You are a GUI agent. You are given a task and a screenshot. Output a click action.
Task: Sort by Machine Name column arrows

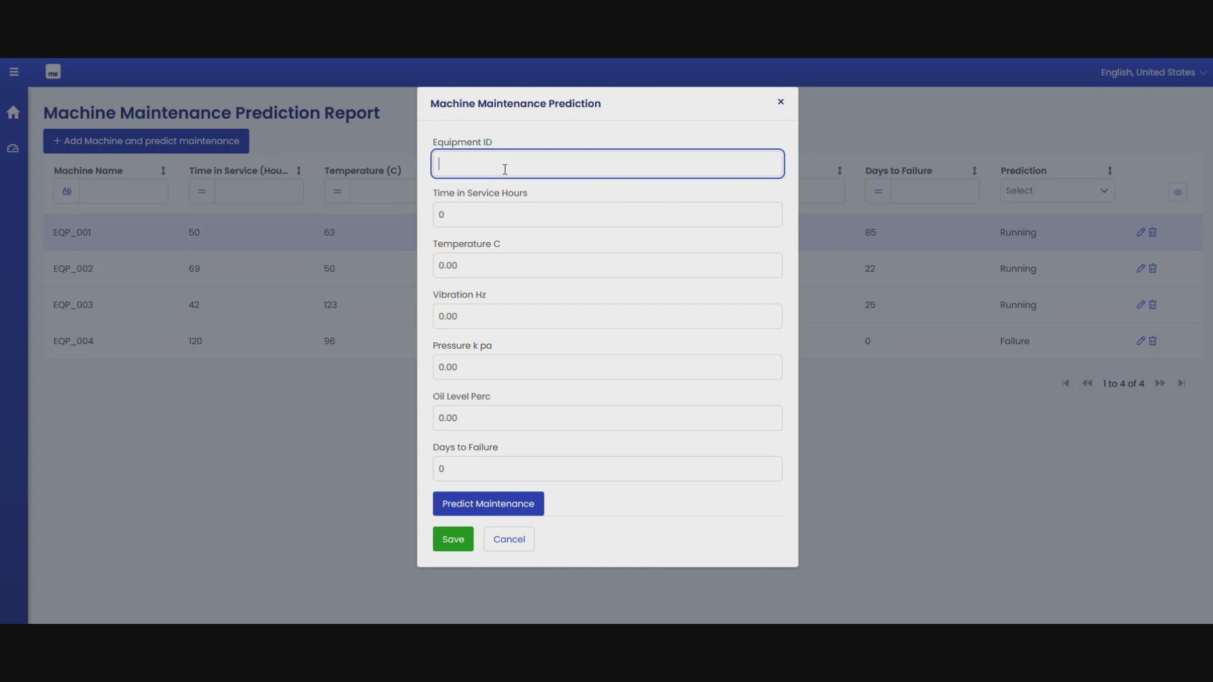pos(163,171)
